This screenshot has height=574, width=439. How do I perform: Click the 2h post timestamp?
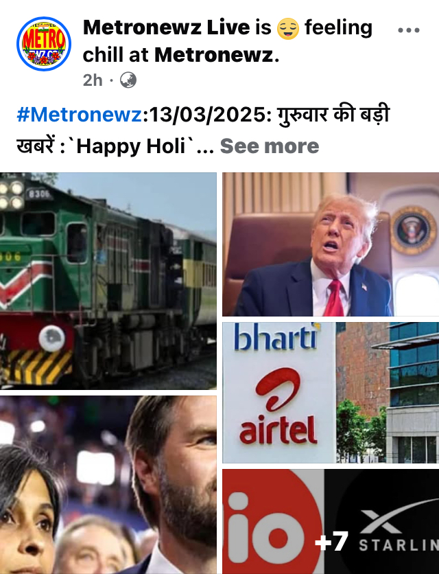coord(93,80)
